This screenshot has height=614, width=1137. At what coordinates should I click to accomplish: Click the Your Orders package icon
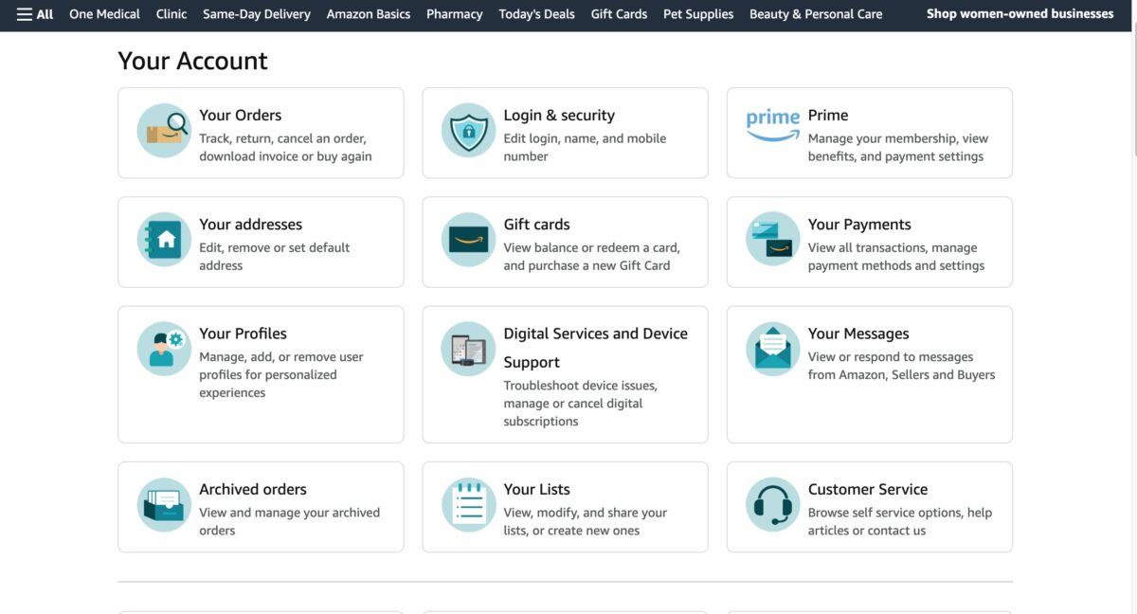[164, 131]
